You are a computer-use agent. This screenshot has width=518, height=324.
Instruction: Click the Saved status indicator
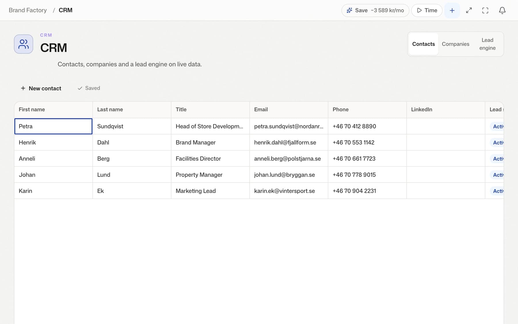[89, 88]
